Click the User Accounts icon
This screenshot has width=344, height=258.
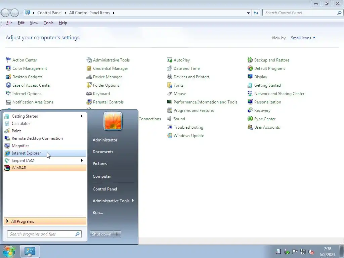pos(250,127)
